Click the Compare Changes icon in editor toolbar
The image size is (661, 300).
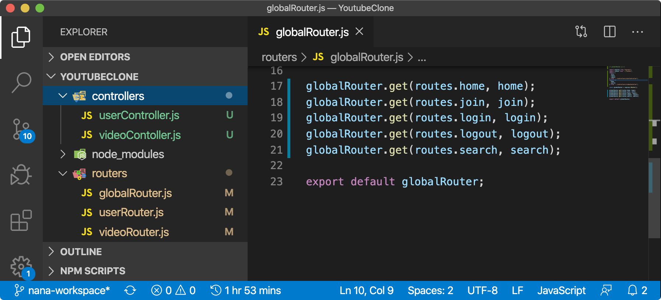[581, 32]
